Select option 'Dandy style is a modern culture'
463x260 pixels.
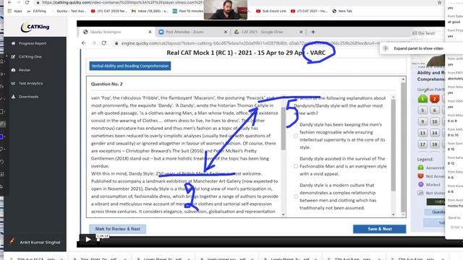[x=296, y=196]
